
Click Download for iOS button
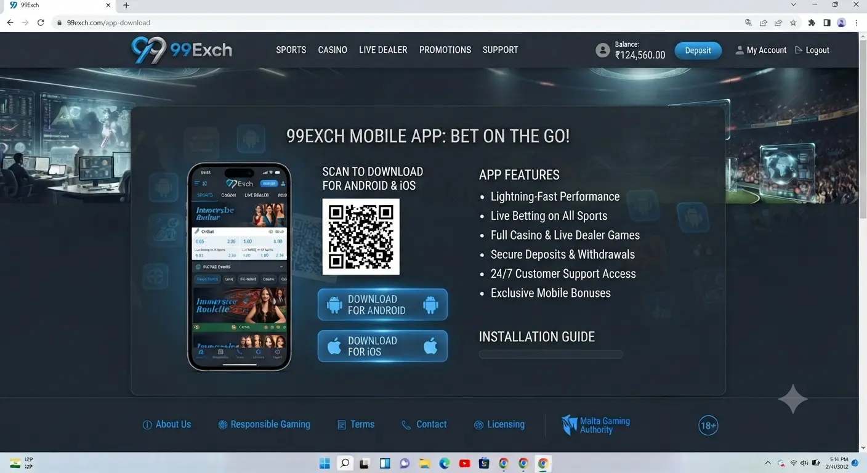(382, 346)
